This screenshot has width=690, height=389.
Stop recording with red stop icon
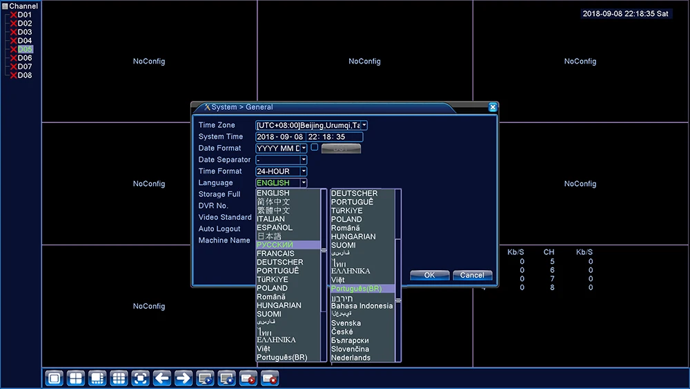[270, 378]
